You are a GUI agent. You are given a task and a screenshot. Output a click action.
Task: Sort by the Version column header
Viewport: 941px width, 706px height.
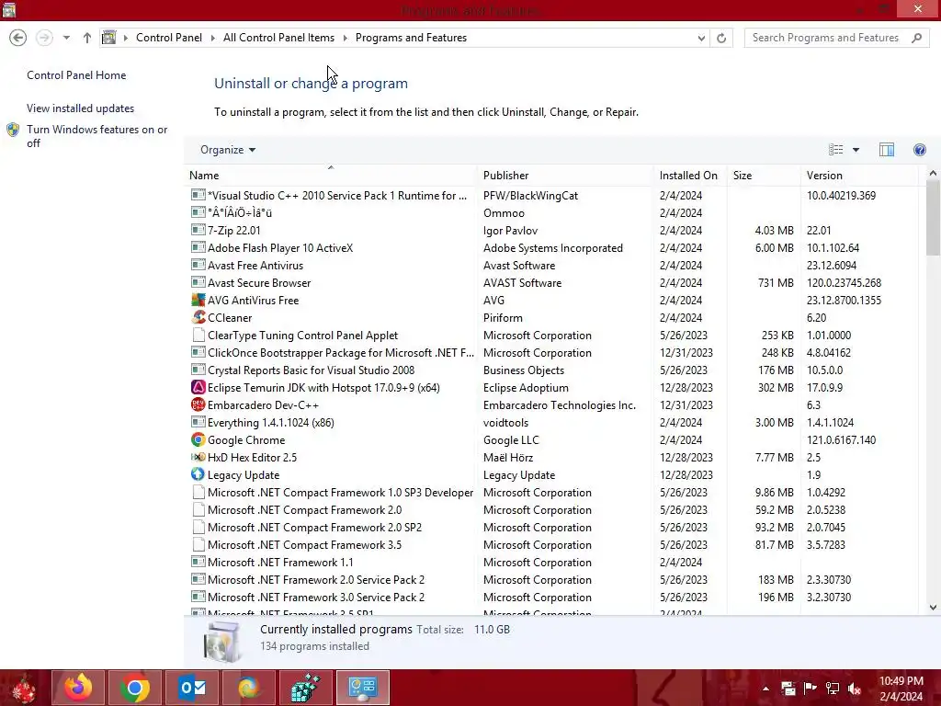(859, 176)
